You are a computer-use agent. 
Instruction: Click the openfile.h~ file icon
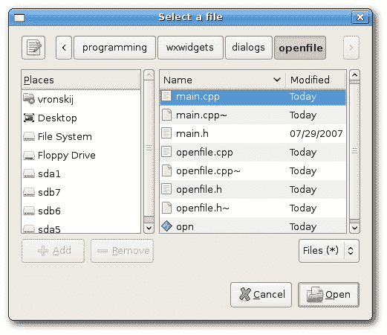pos(166,208)
